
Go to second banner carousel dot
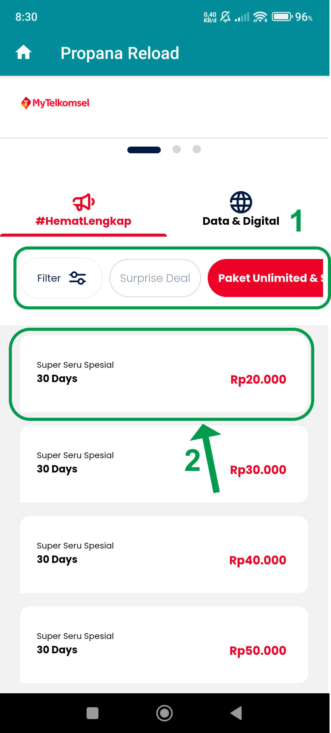tap(177, 149)
